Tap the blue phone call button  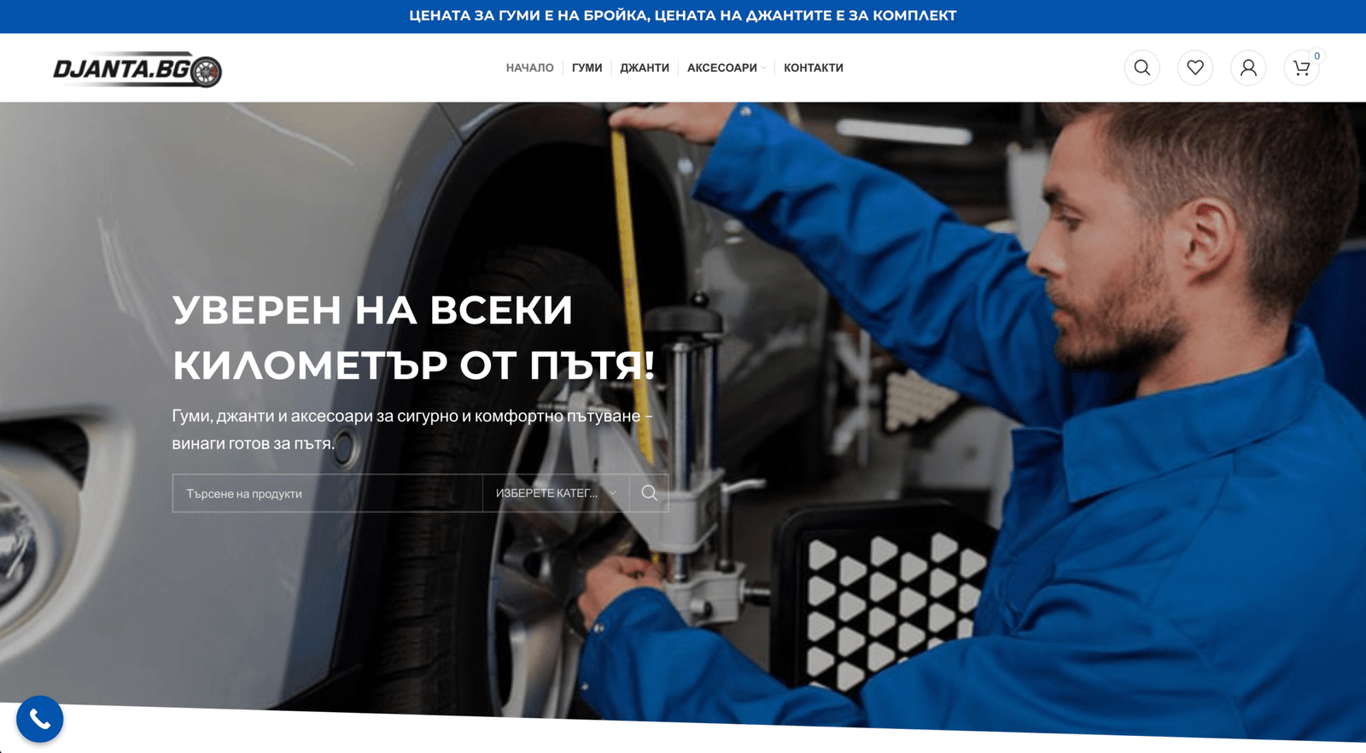pyautogui.click(x=39, y=719)
